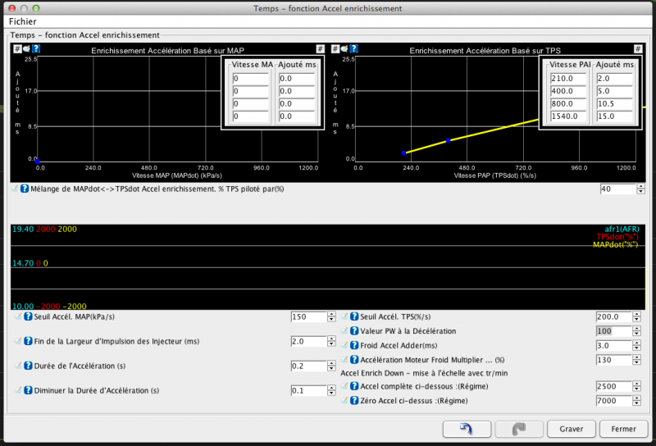Click the Fermer button
Screen dimensions: 656x446
tap(623, 429)
